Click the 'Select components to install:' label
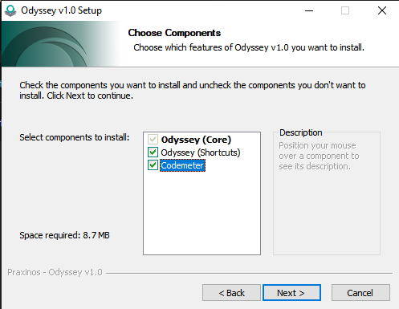Image resolution: width=399 pixels, height=309 pixels. [75, 137]
